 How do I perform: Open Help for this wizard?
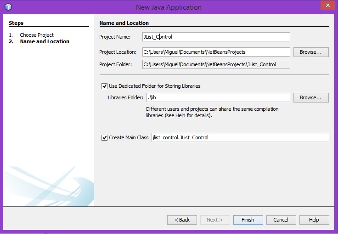pos(314,220)
